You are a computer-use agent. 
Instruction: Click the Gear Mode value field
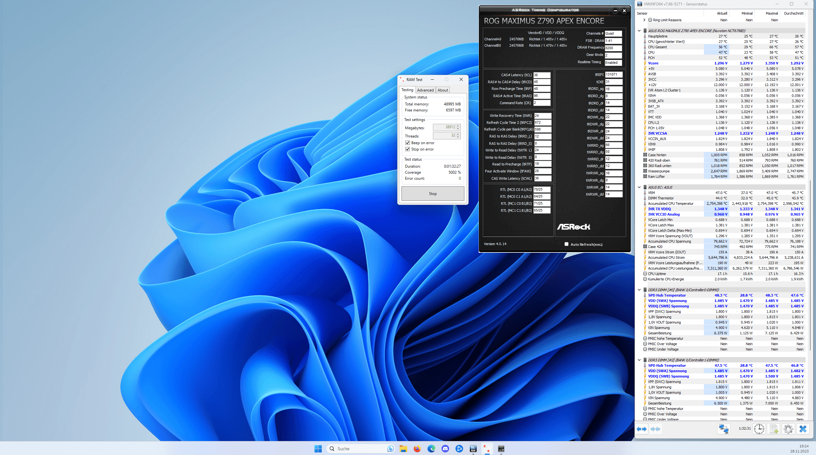pyautogui.click(x=613, y=55)
